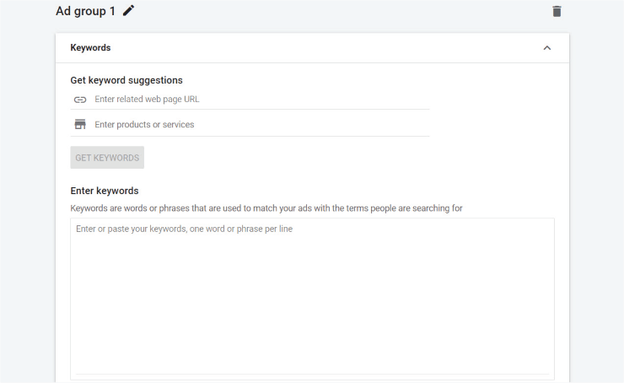Click the GET KEYWORDS button
Image resolution: width=624 pixels, height=383 pixels.
[x=107, y=157]
